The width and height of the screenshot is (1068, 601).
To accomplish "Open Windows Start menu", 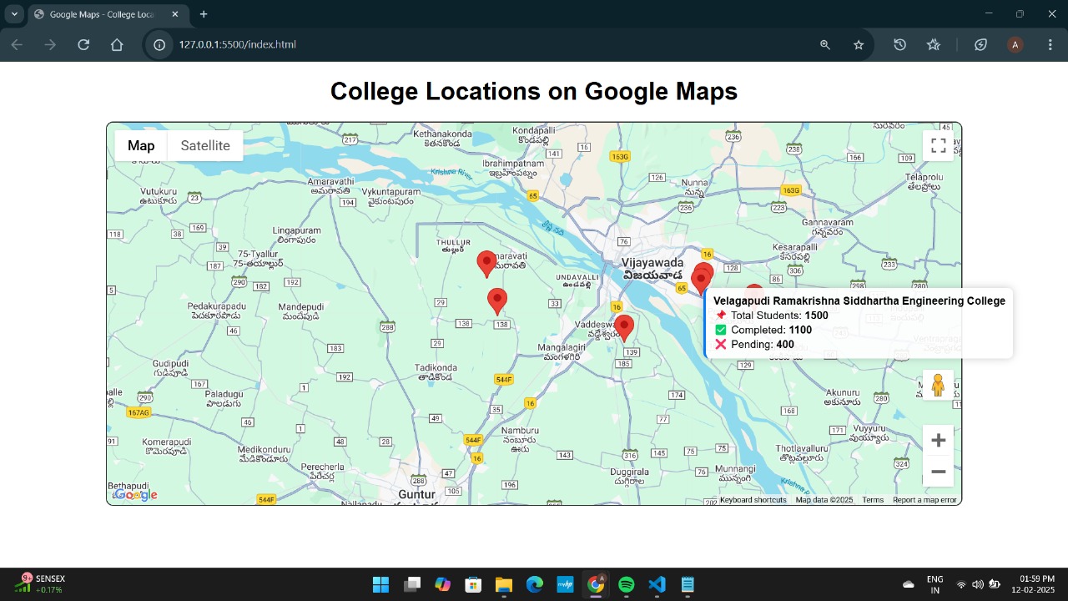I will 380,584.
